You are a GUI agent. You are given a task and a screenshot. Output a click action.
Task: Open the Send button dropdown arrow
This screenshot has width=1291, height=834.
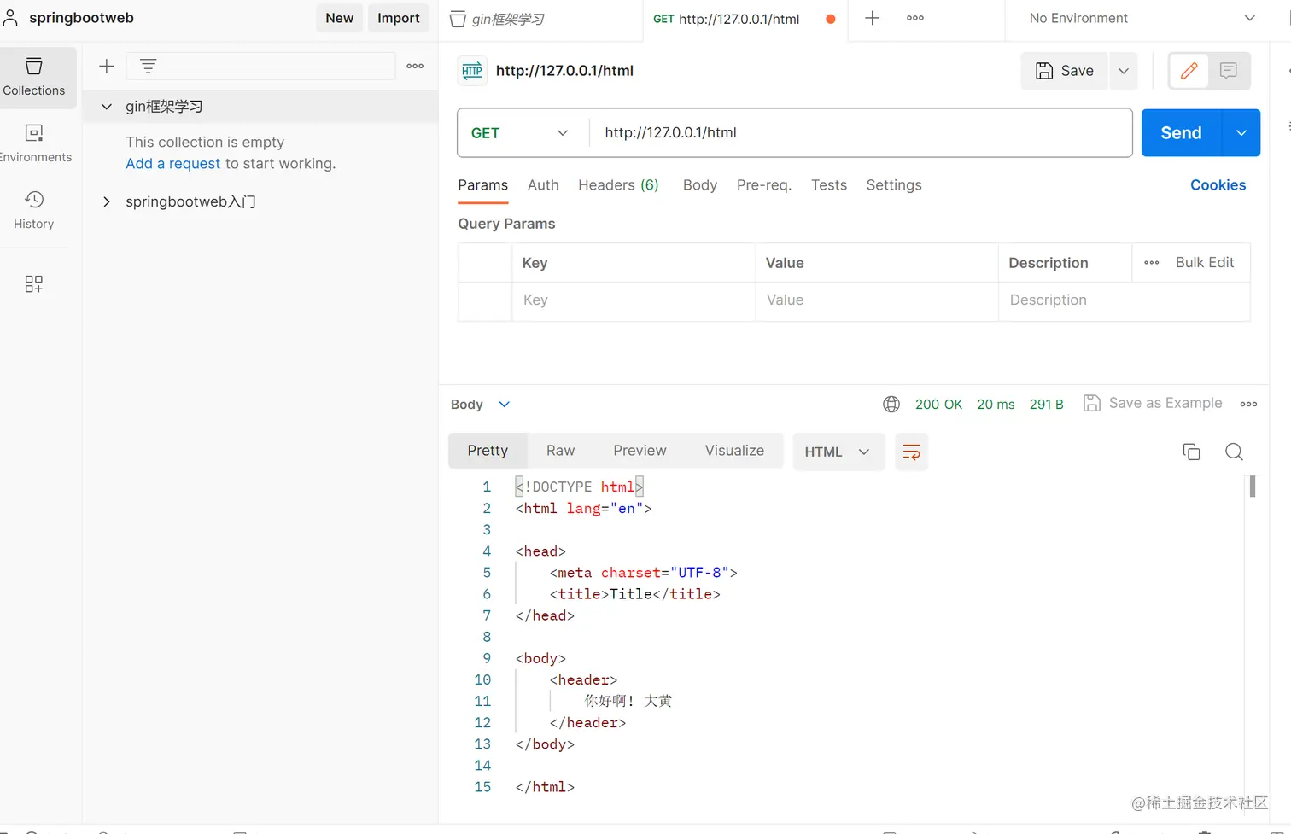tap(1241, 133)
